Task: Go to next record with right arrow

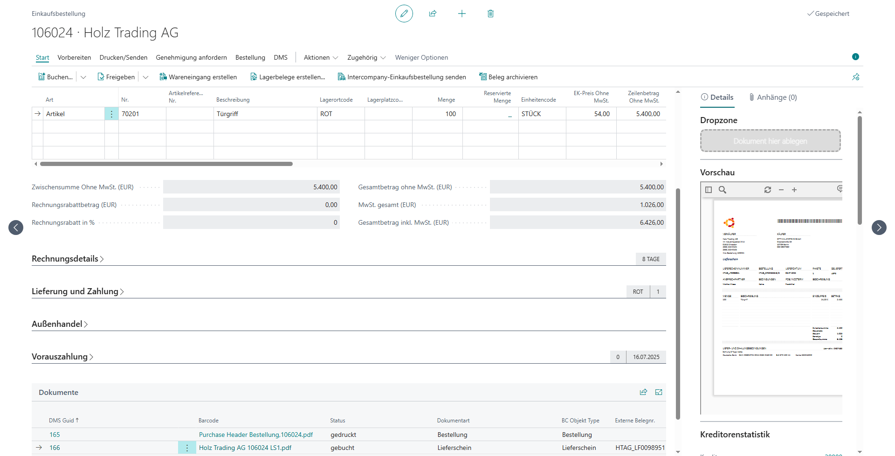Action: coord(879,228)
